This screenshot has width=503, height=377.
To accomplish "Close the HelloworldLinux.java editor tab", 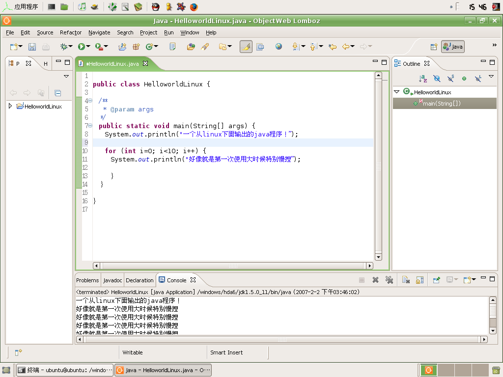I will (x=145, y=63).
